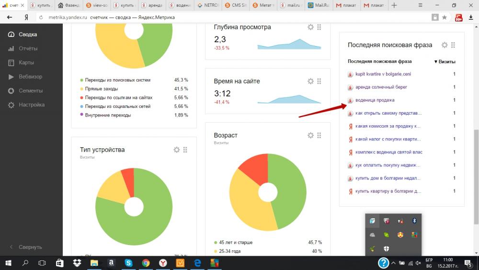Open search phrase воденица продажа
This screenshot has height=270, width=479.
(375, 100)
